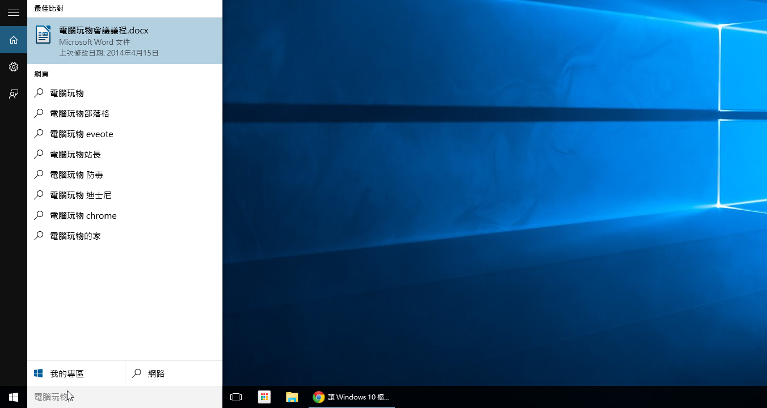Switch to the Chrome window 讓 Windows 10
Viewport: 767px width, 408px height.
(352, 397)
